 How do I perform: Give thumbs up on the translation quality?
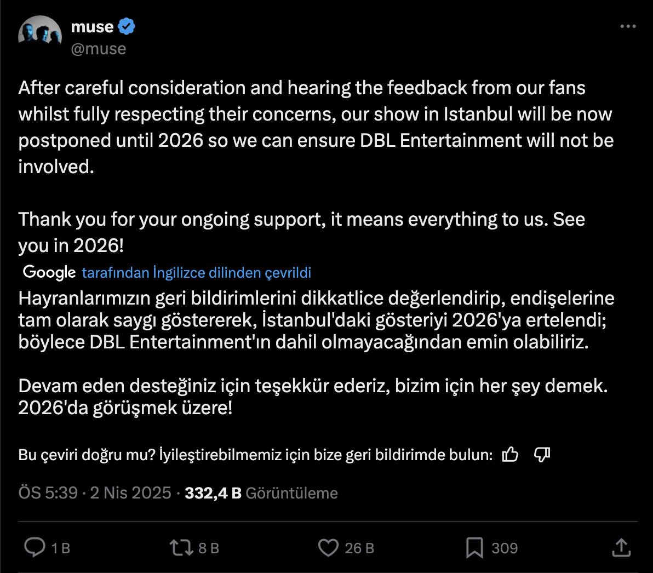click(511, 454)
